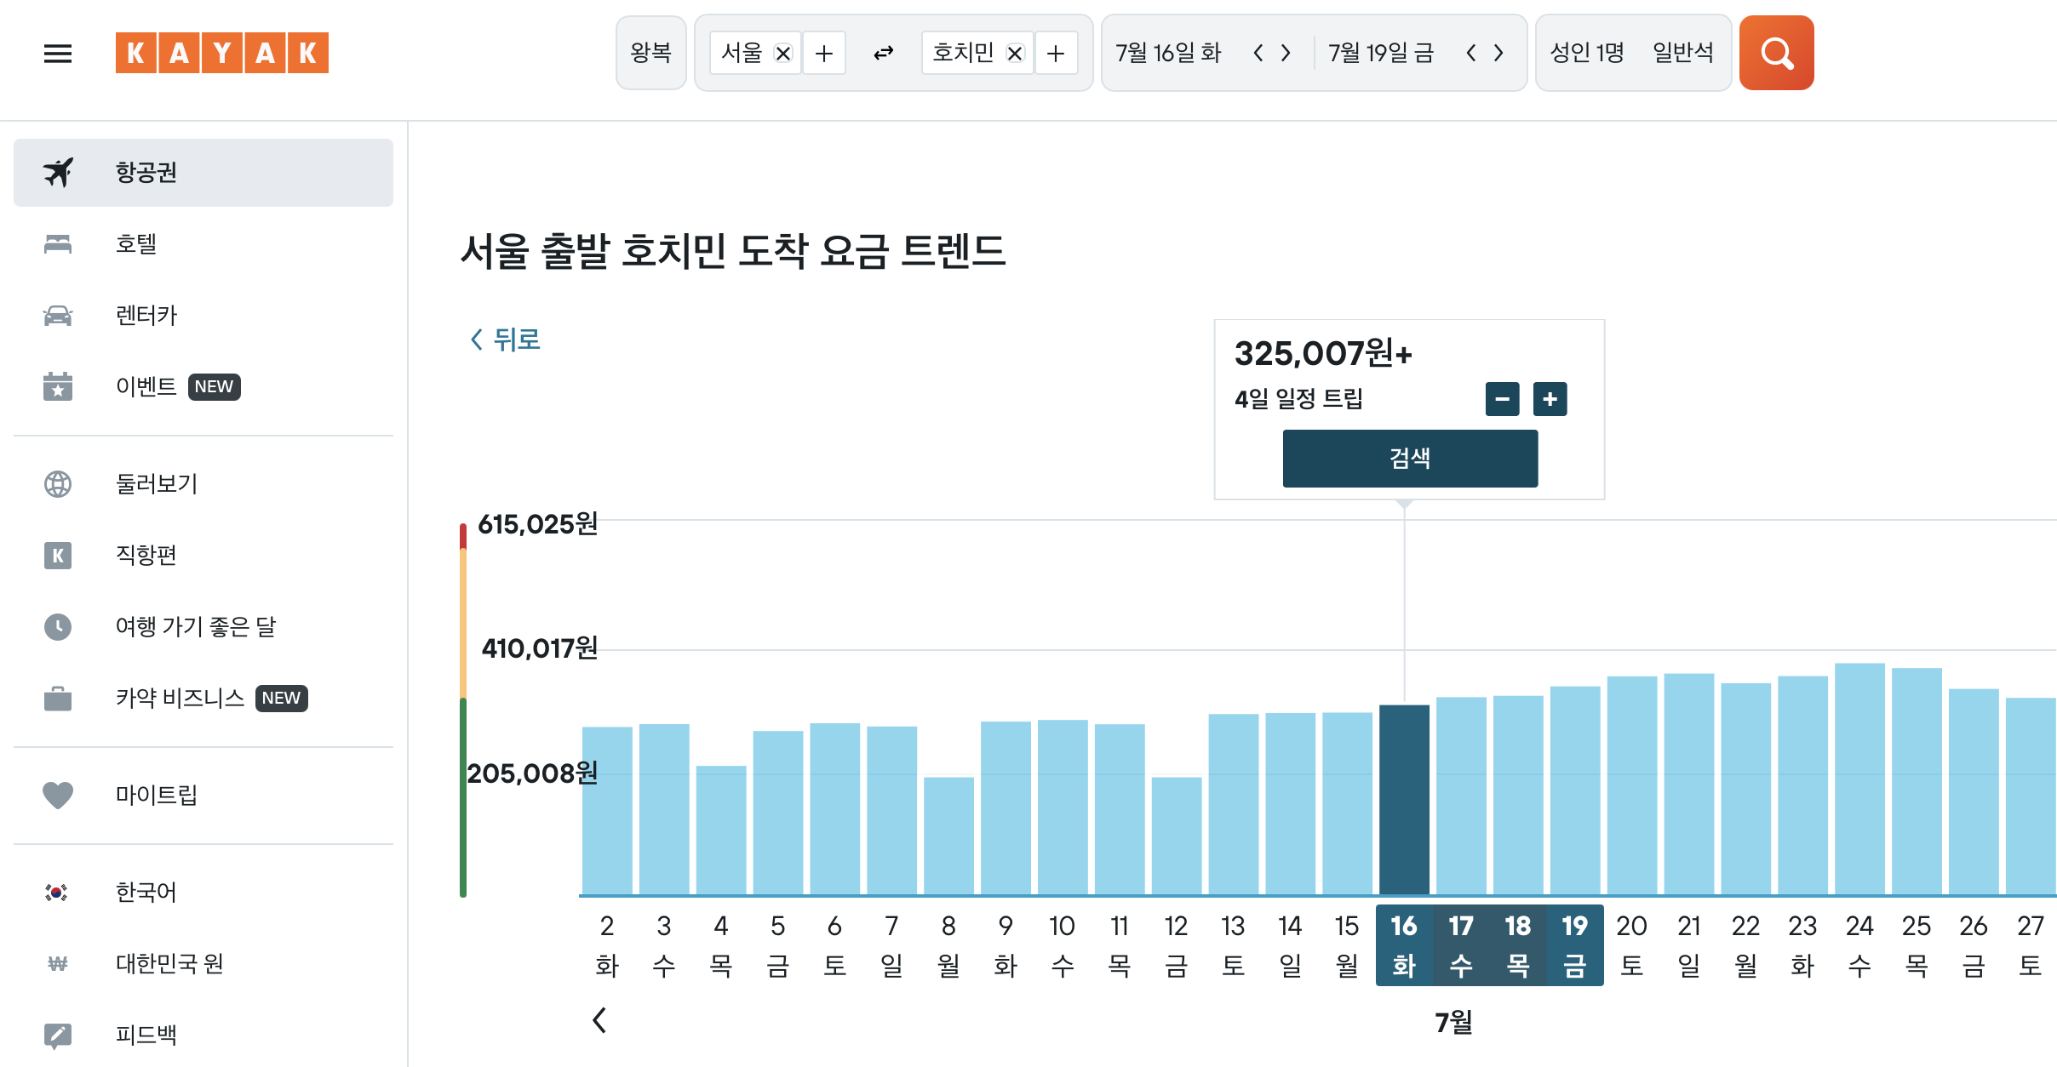Open 마이트립 heart icon in sidebar
Screen dimensions: 2057x1067
tap(58, 795)
